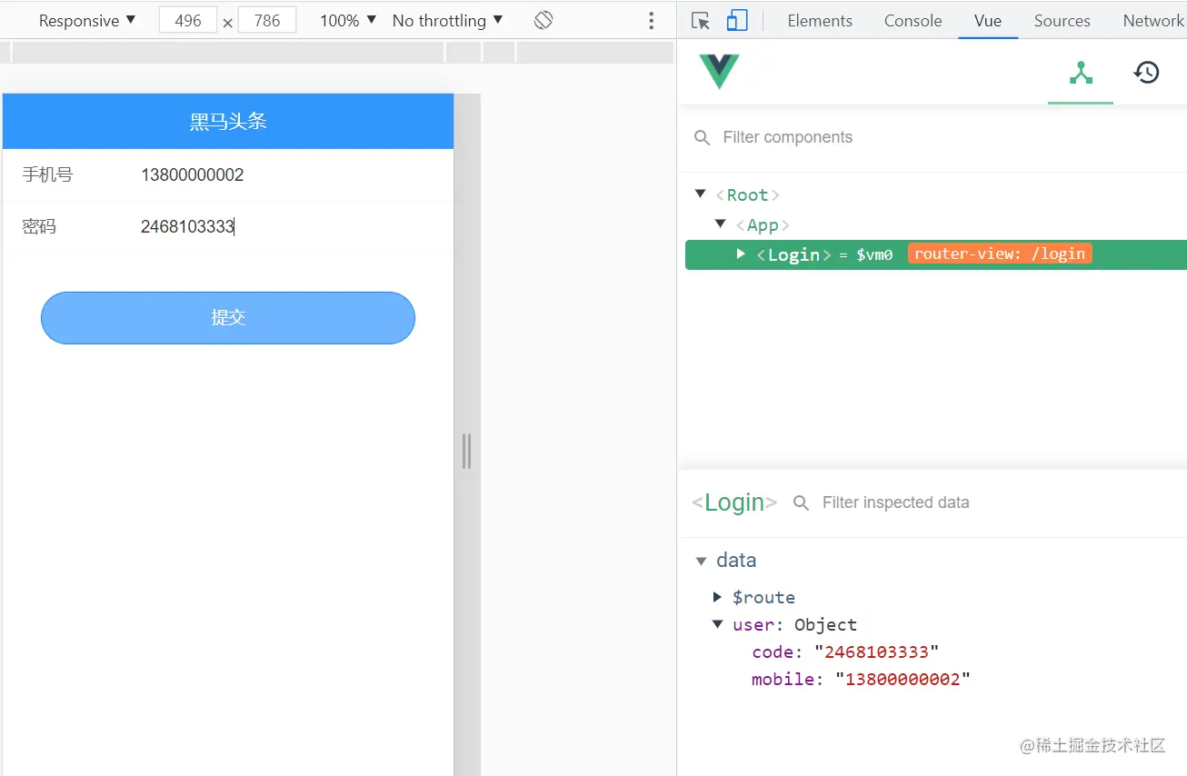Image resolution: width=1187 pixels, height=776 pixels.
Task: Click the Vue logo in devtools
Action: [x=719, y=72]
